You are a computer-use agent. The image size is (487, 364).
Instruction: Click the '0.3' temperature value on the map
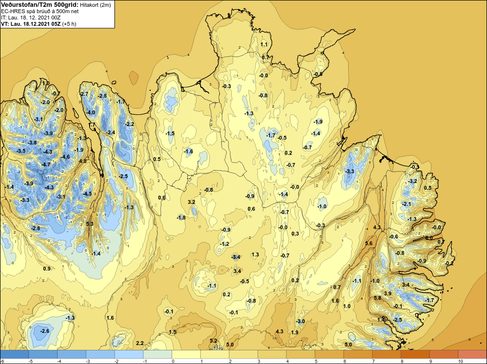(295, 234)
